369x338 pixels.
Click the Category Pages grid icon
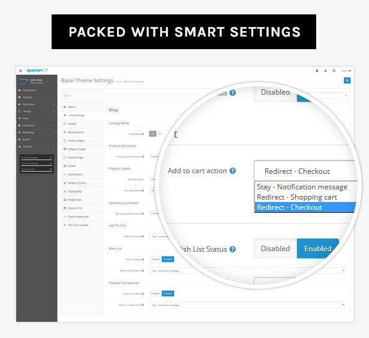(65, 149)
